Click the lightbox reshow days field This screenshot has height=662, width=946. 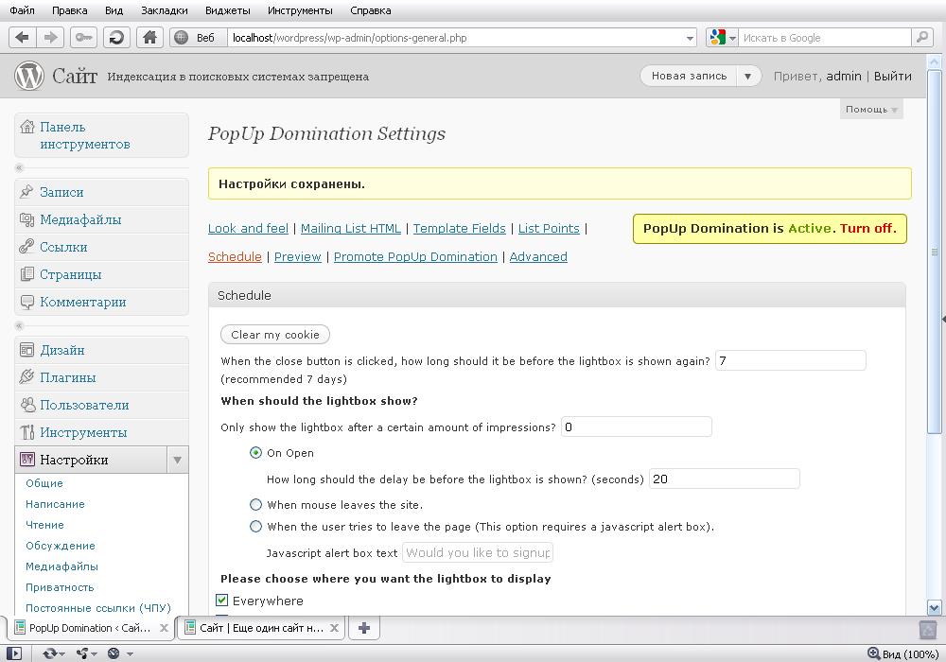(x=790, y=360)
